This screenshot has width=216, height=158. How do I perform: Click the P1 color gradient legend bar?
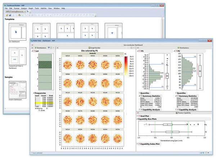tap(125, 63)
